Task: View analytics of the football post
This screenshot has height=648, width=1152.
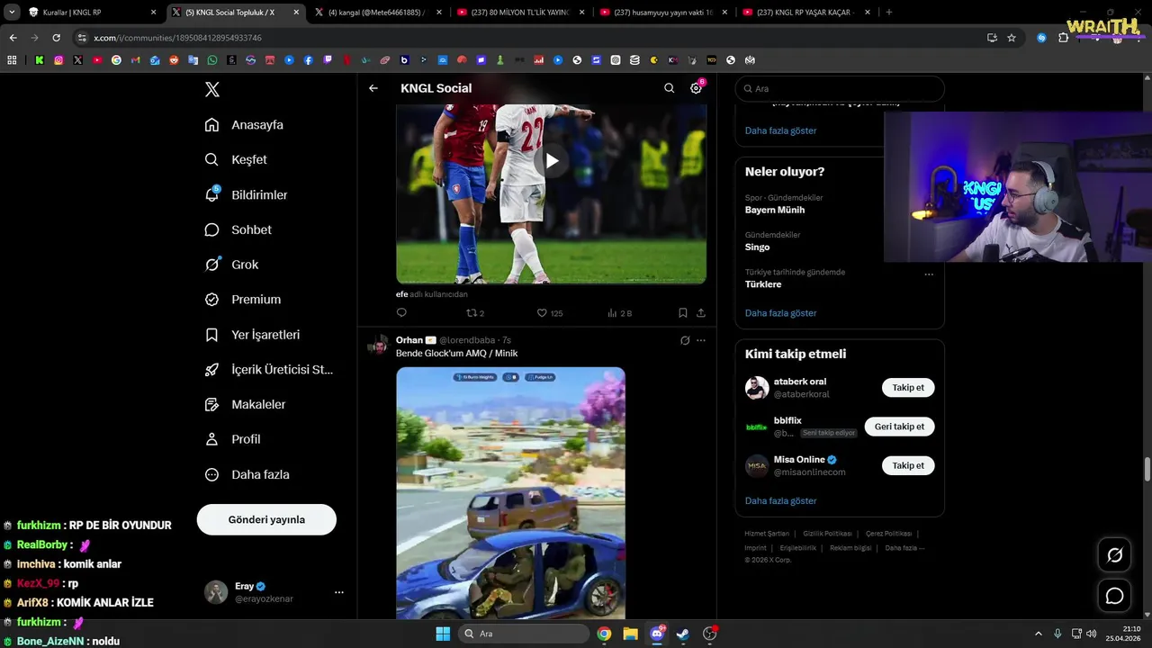Action: coord(619,313)
